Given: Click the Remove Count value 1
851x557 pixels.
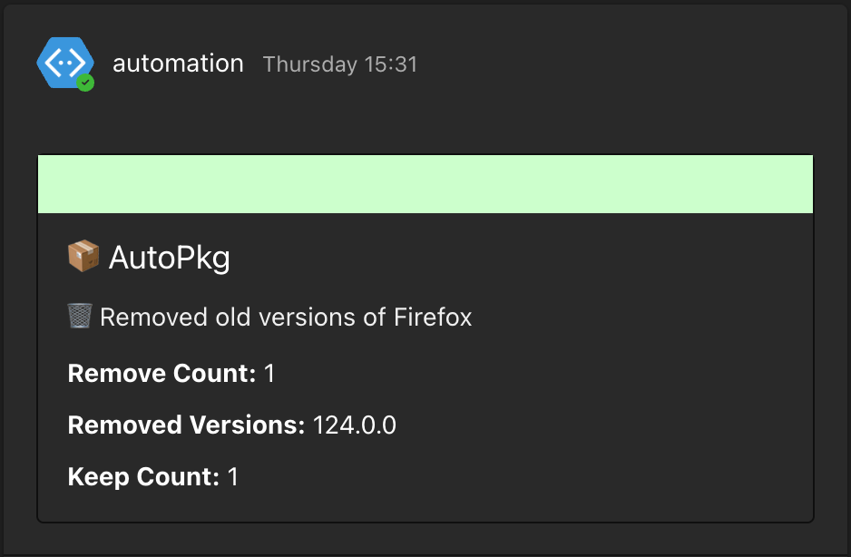Looking at the screenshot, I should [269, 374].
